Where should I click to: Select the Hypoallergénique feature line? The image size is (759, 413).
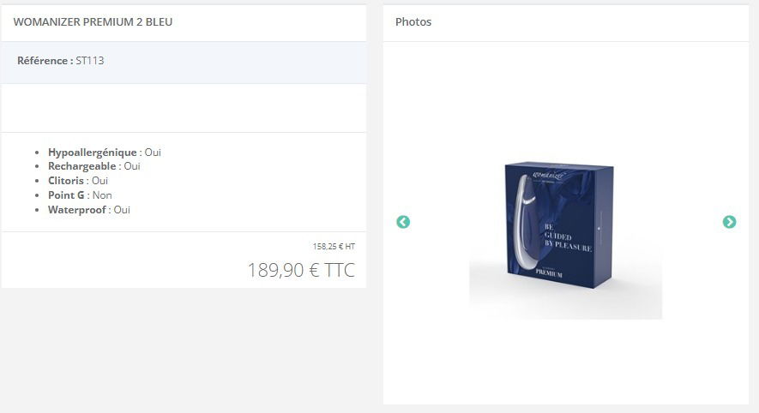(x=104, y=152)
